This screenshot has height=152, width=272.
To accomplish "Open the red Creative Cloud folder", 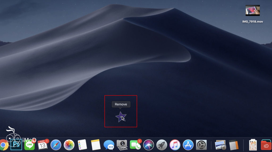I will pyautogui.click(x=266, y=145).
